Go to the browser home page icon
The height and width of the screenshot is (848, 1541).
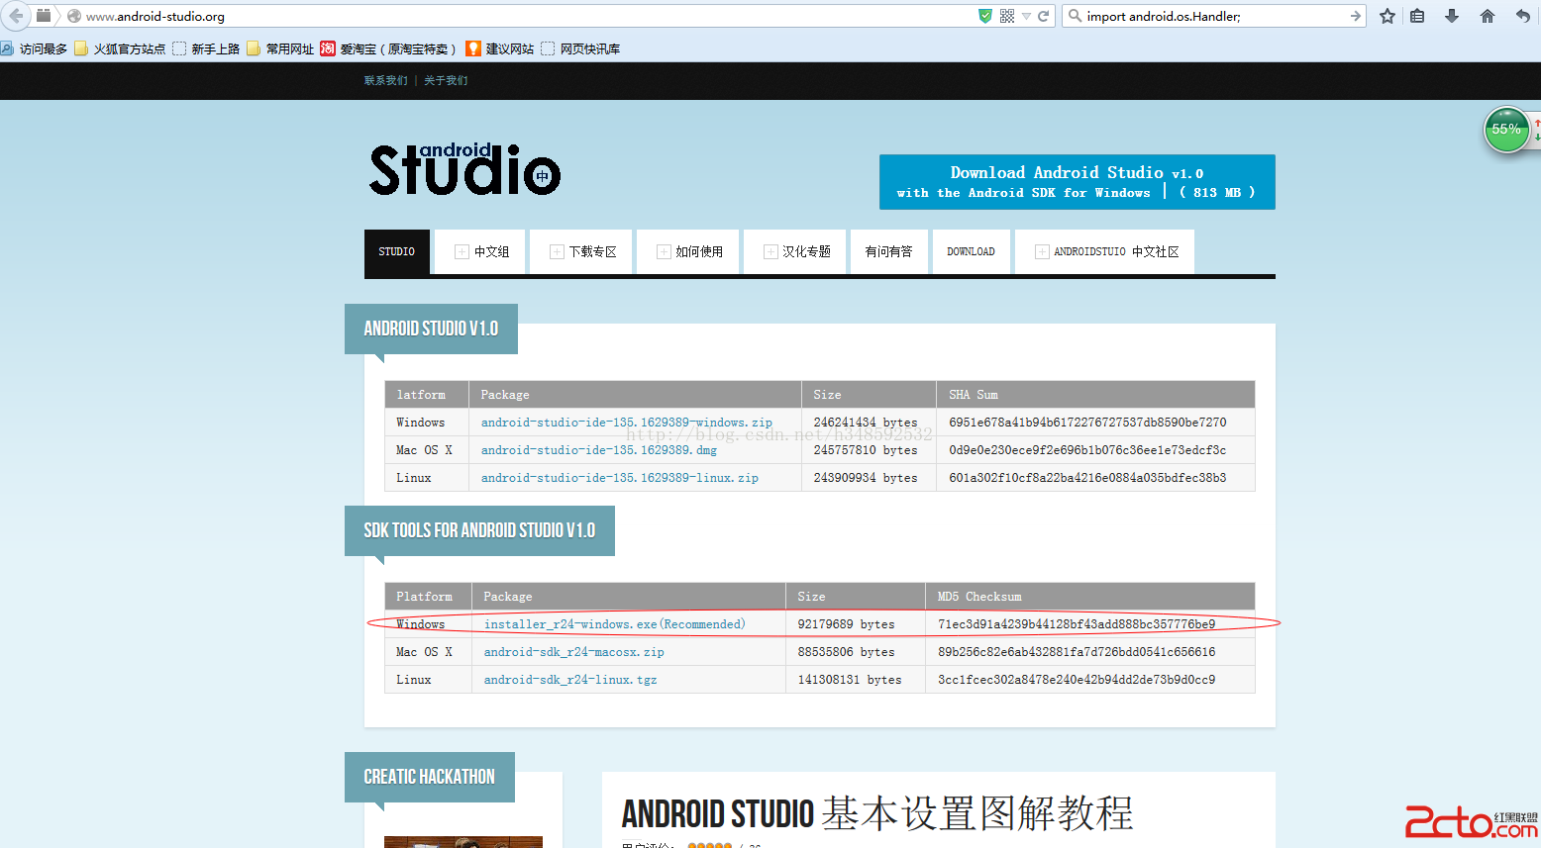(x=1487, y=16)
